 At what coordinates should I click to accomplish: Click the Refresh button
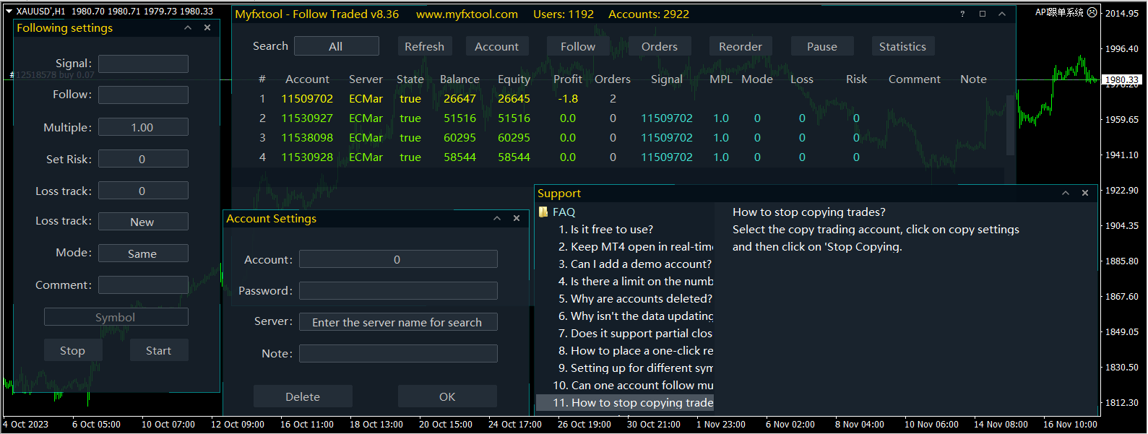click(424, 46)
